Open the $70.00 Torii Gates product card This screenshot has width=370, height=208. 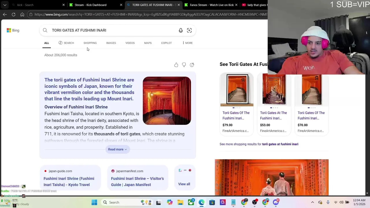coord(312,104)
